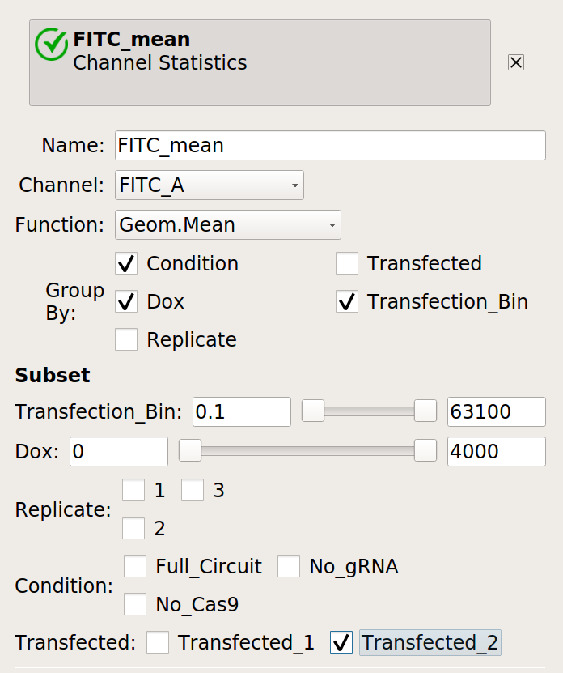Image resolution: width=563 pixels, height=673 pixels.
Task: Click the Dox maximum field showing 4000
Action: click(x=497, y=452)
